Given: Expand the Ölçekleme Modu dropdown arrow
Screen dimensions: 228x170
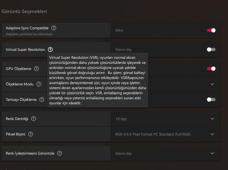Looking at the screenshot, I should 212,84.
